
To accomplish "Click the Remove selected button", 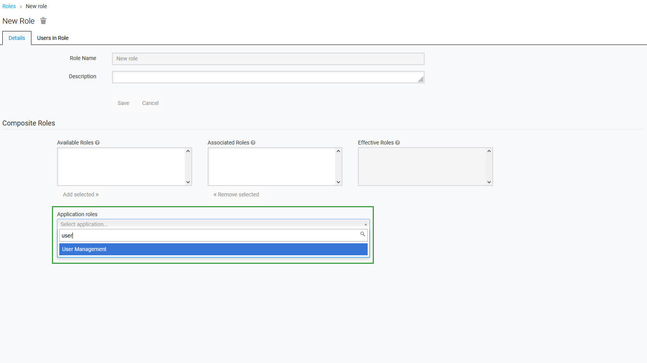I will click(236, 194).
